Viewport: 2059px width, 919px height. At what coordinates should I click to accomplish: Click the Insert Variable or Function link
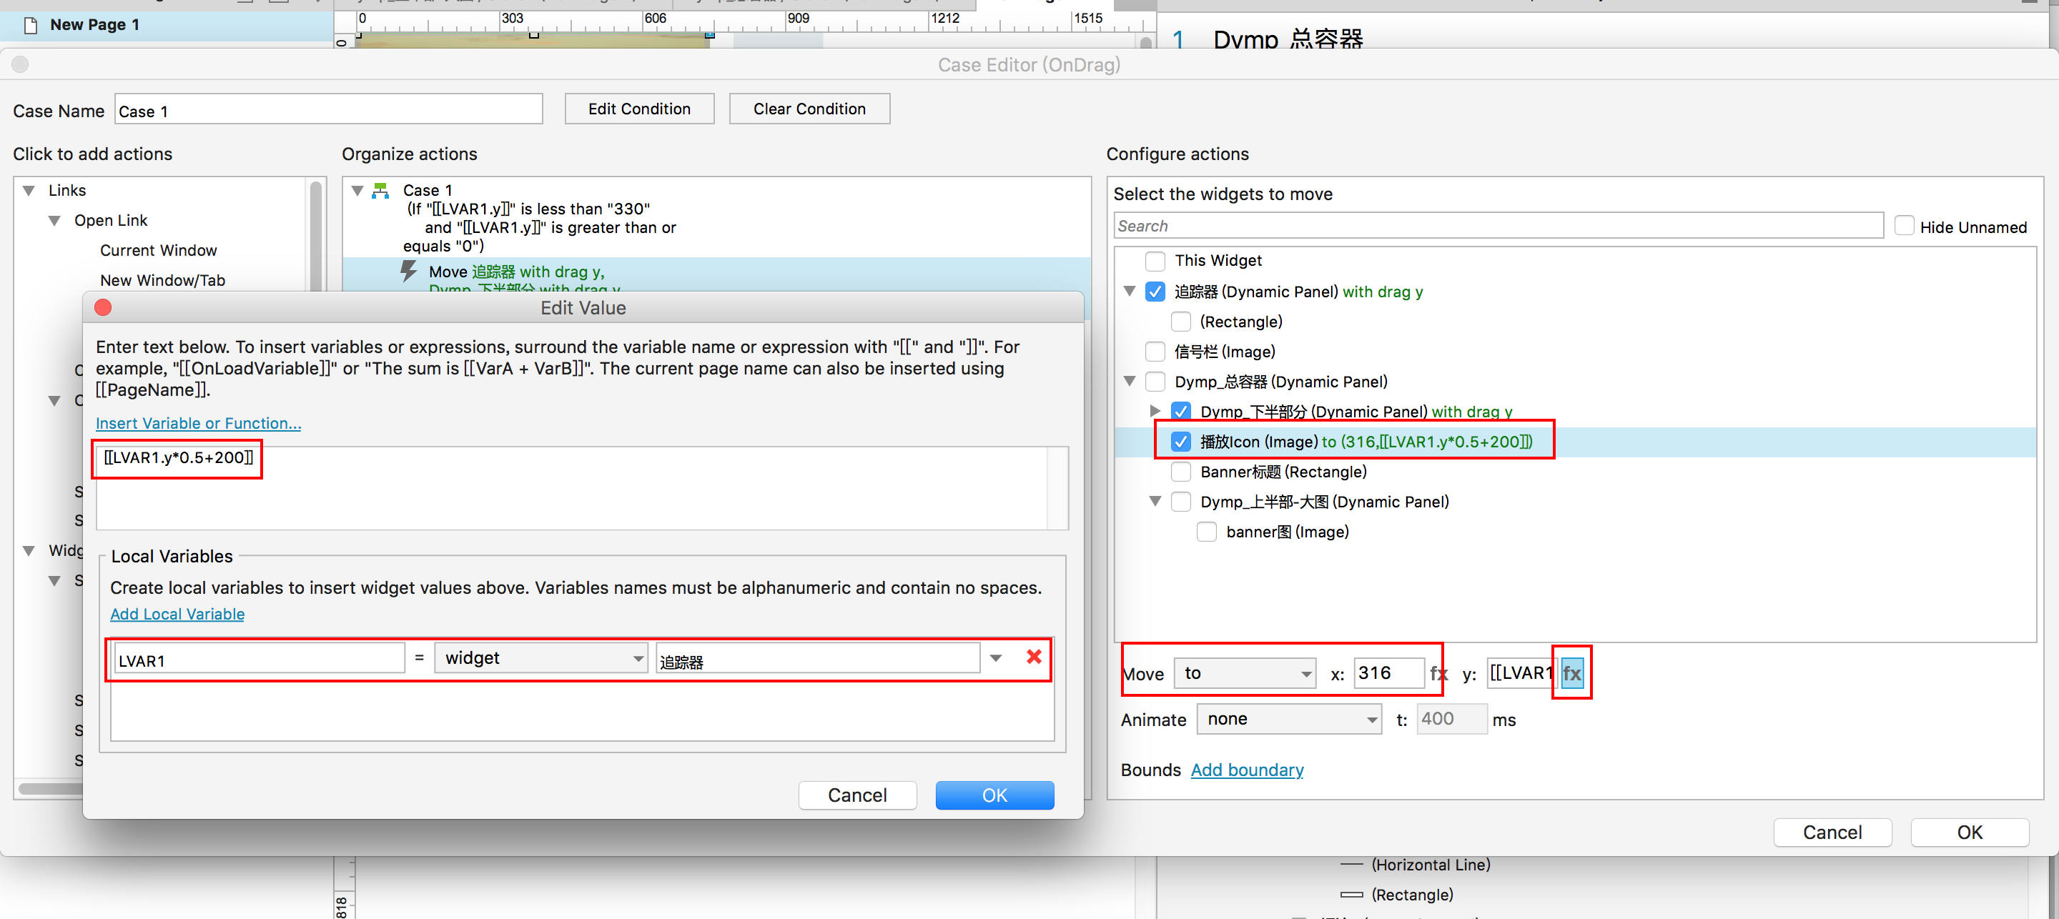point(198,423)
